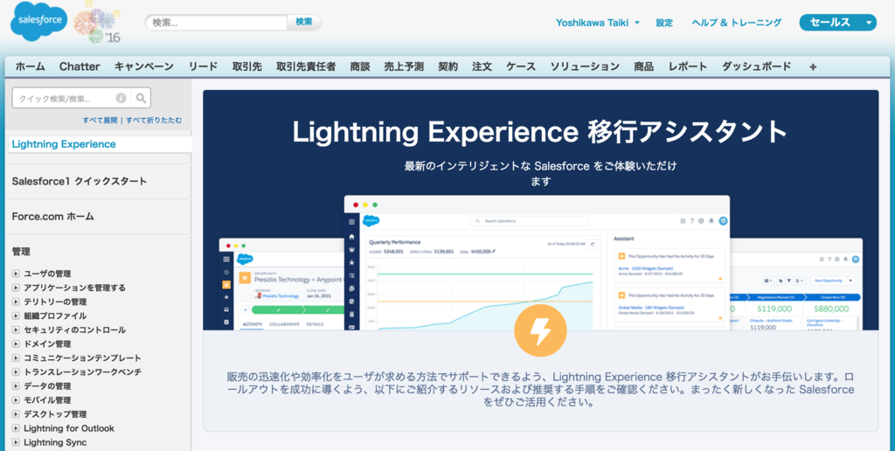Open the 商談 tab

(359, 66)
